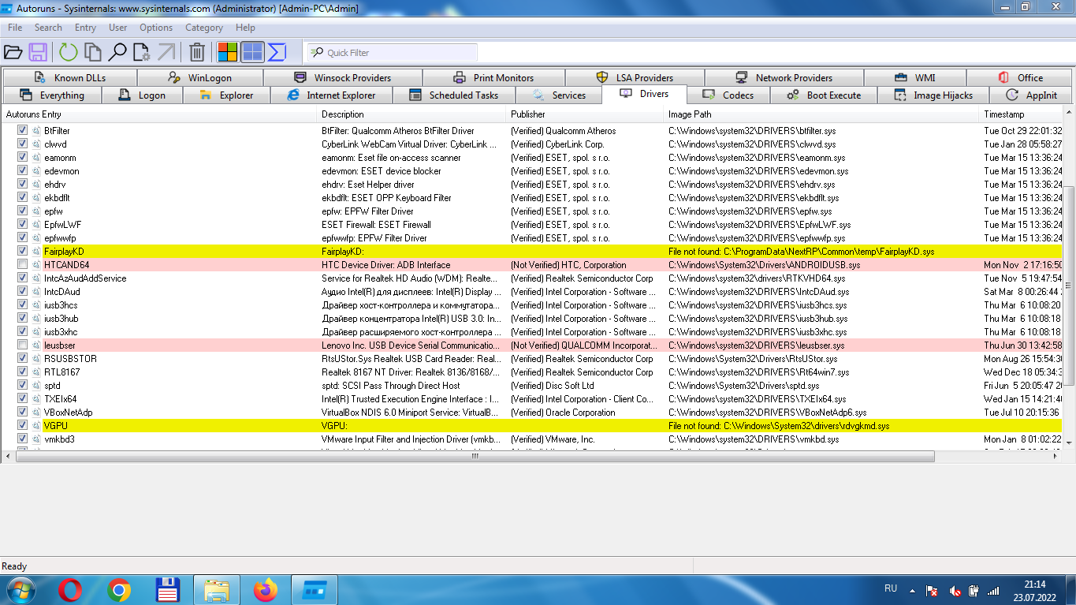Open the Options menu
The width and height of the screenshot is (1076, 605).
[x=156, y=28]
